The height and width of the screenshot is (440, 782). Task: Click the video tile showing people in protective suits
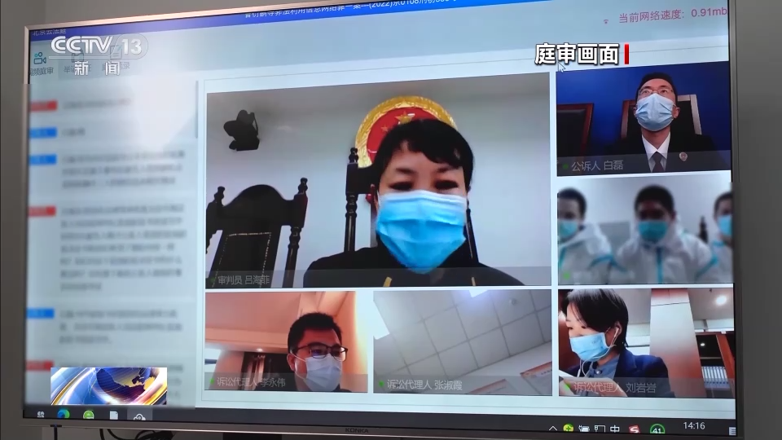[644, 229]
